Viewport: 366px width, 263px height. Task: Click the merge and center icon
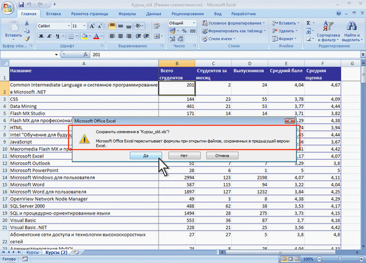(157, 36)
